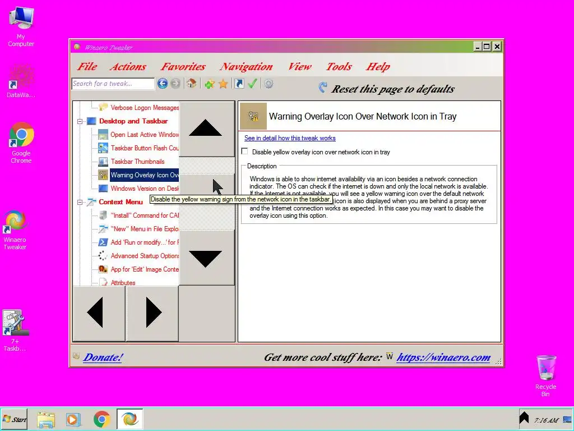Collapse the Context Menu node
Viewport: 574px width, 431px height.
click(x=80, y=202)
